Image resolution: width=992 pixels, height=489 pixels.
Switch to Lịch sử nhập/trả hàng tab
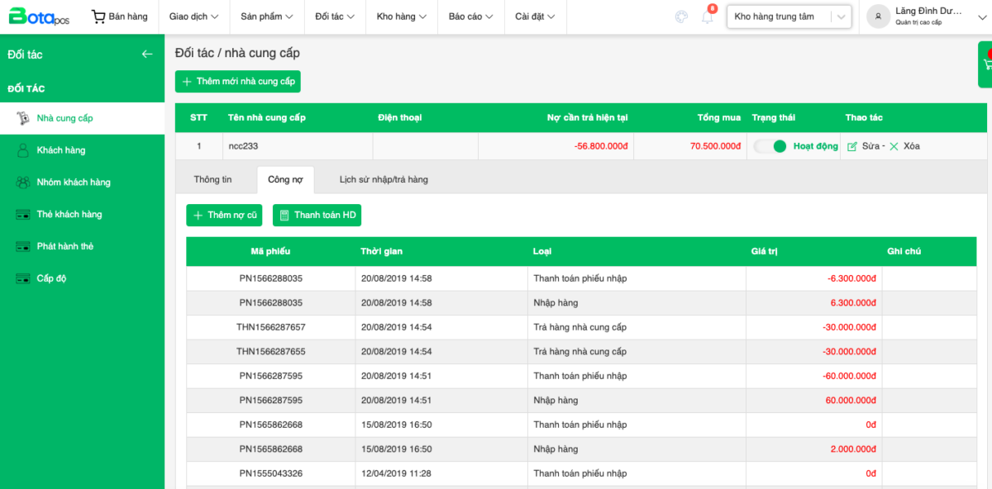click(x=384, y=179)
